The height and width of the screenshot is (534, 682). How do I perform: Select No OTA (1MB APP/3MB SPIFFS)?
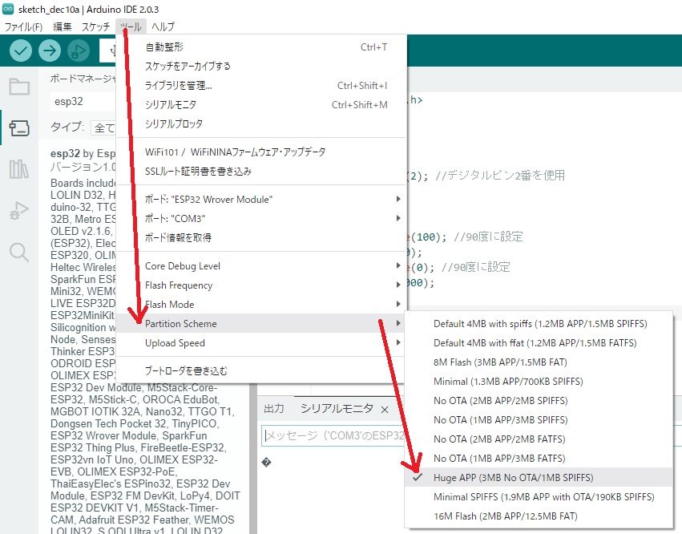click(x=539, y=419)
